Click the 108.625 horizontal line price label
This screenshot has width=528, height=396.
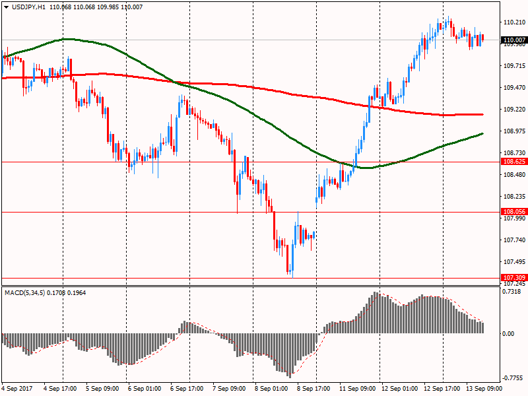(514, 162)
